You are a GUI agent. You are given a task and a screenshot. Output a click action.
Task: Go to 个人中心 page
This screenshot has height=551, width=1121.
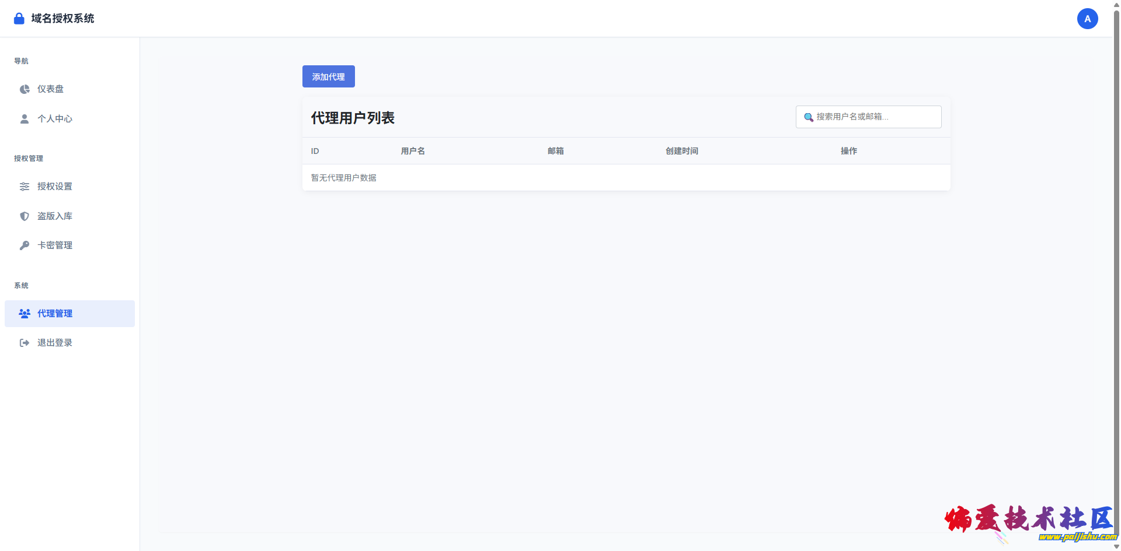pyautogui.click(x=55, y=119)
